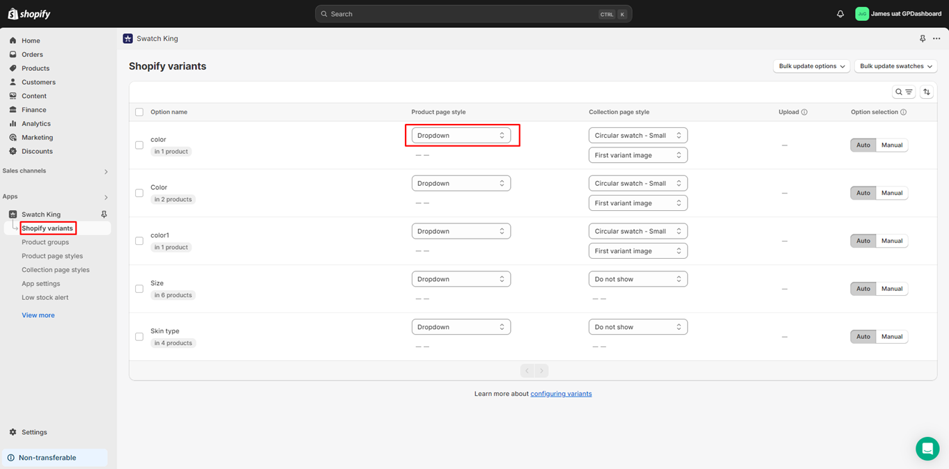Open the three-dot menu in app header
Image resolution: width=949 pixels, height=469 pixels.
point(936,39)
